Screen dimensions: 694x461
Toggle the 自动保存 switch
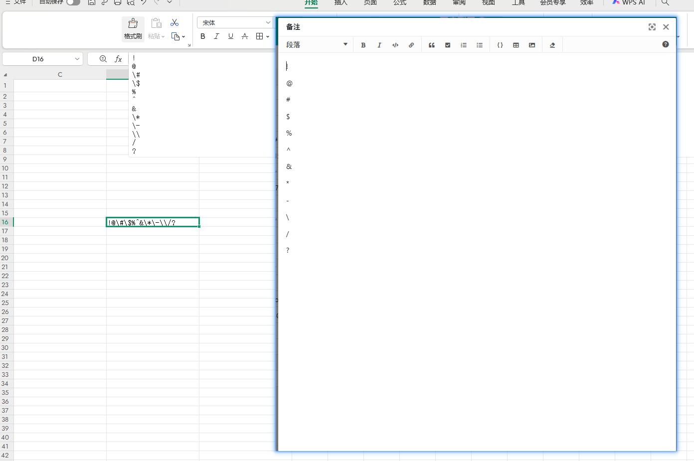coord(73,2)
